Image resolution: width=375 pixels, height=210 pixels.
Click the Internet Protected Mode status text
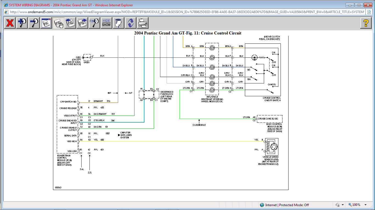287,205
